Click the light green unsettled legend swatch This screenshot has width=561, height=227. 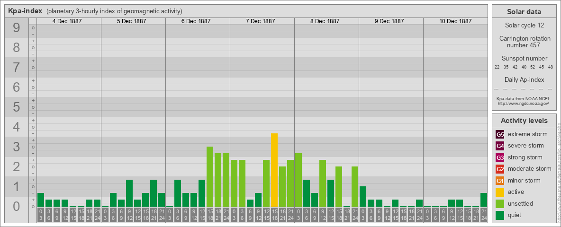500,203
